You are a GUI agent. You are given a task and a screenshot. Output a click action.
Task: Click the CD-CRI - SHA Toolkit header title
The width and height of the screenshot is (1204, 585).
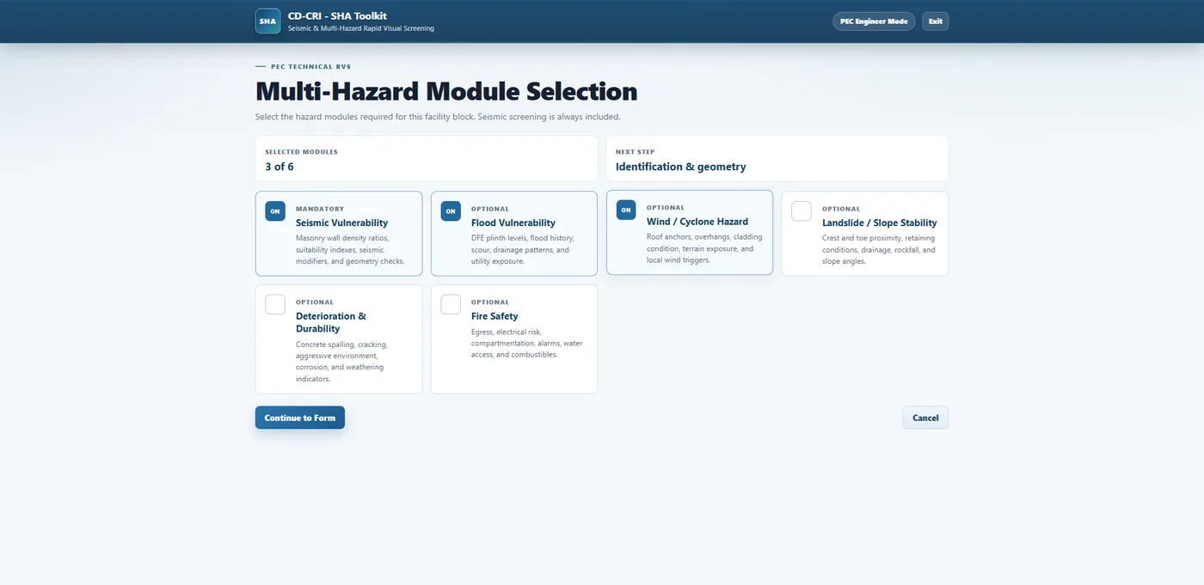337,15
